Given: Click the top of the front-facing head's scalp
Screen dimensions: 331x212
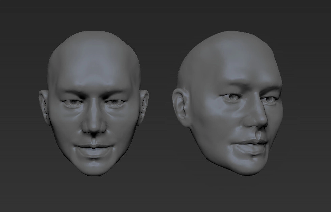Looking at the screenshot, I should click(93, 38).
